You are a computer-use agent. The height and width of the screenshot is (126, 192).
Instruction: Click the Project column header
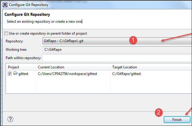pos(14,67)
